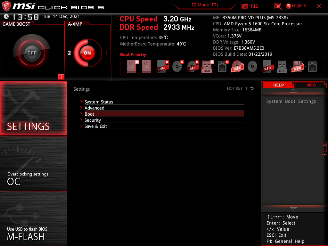Screen dimensions: 328x246
Task: Collapse the help panel bottom handle
Action: (293, 209)
